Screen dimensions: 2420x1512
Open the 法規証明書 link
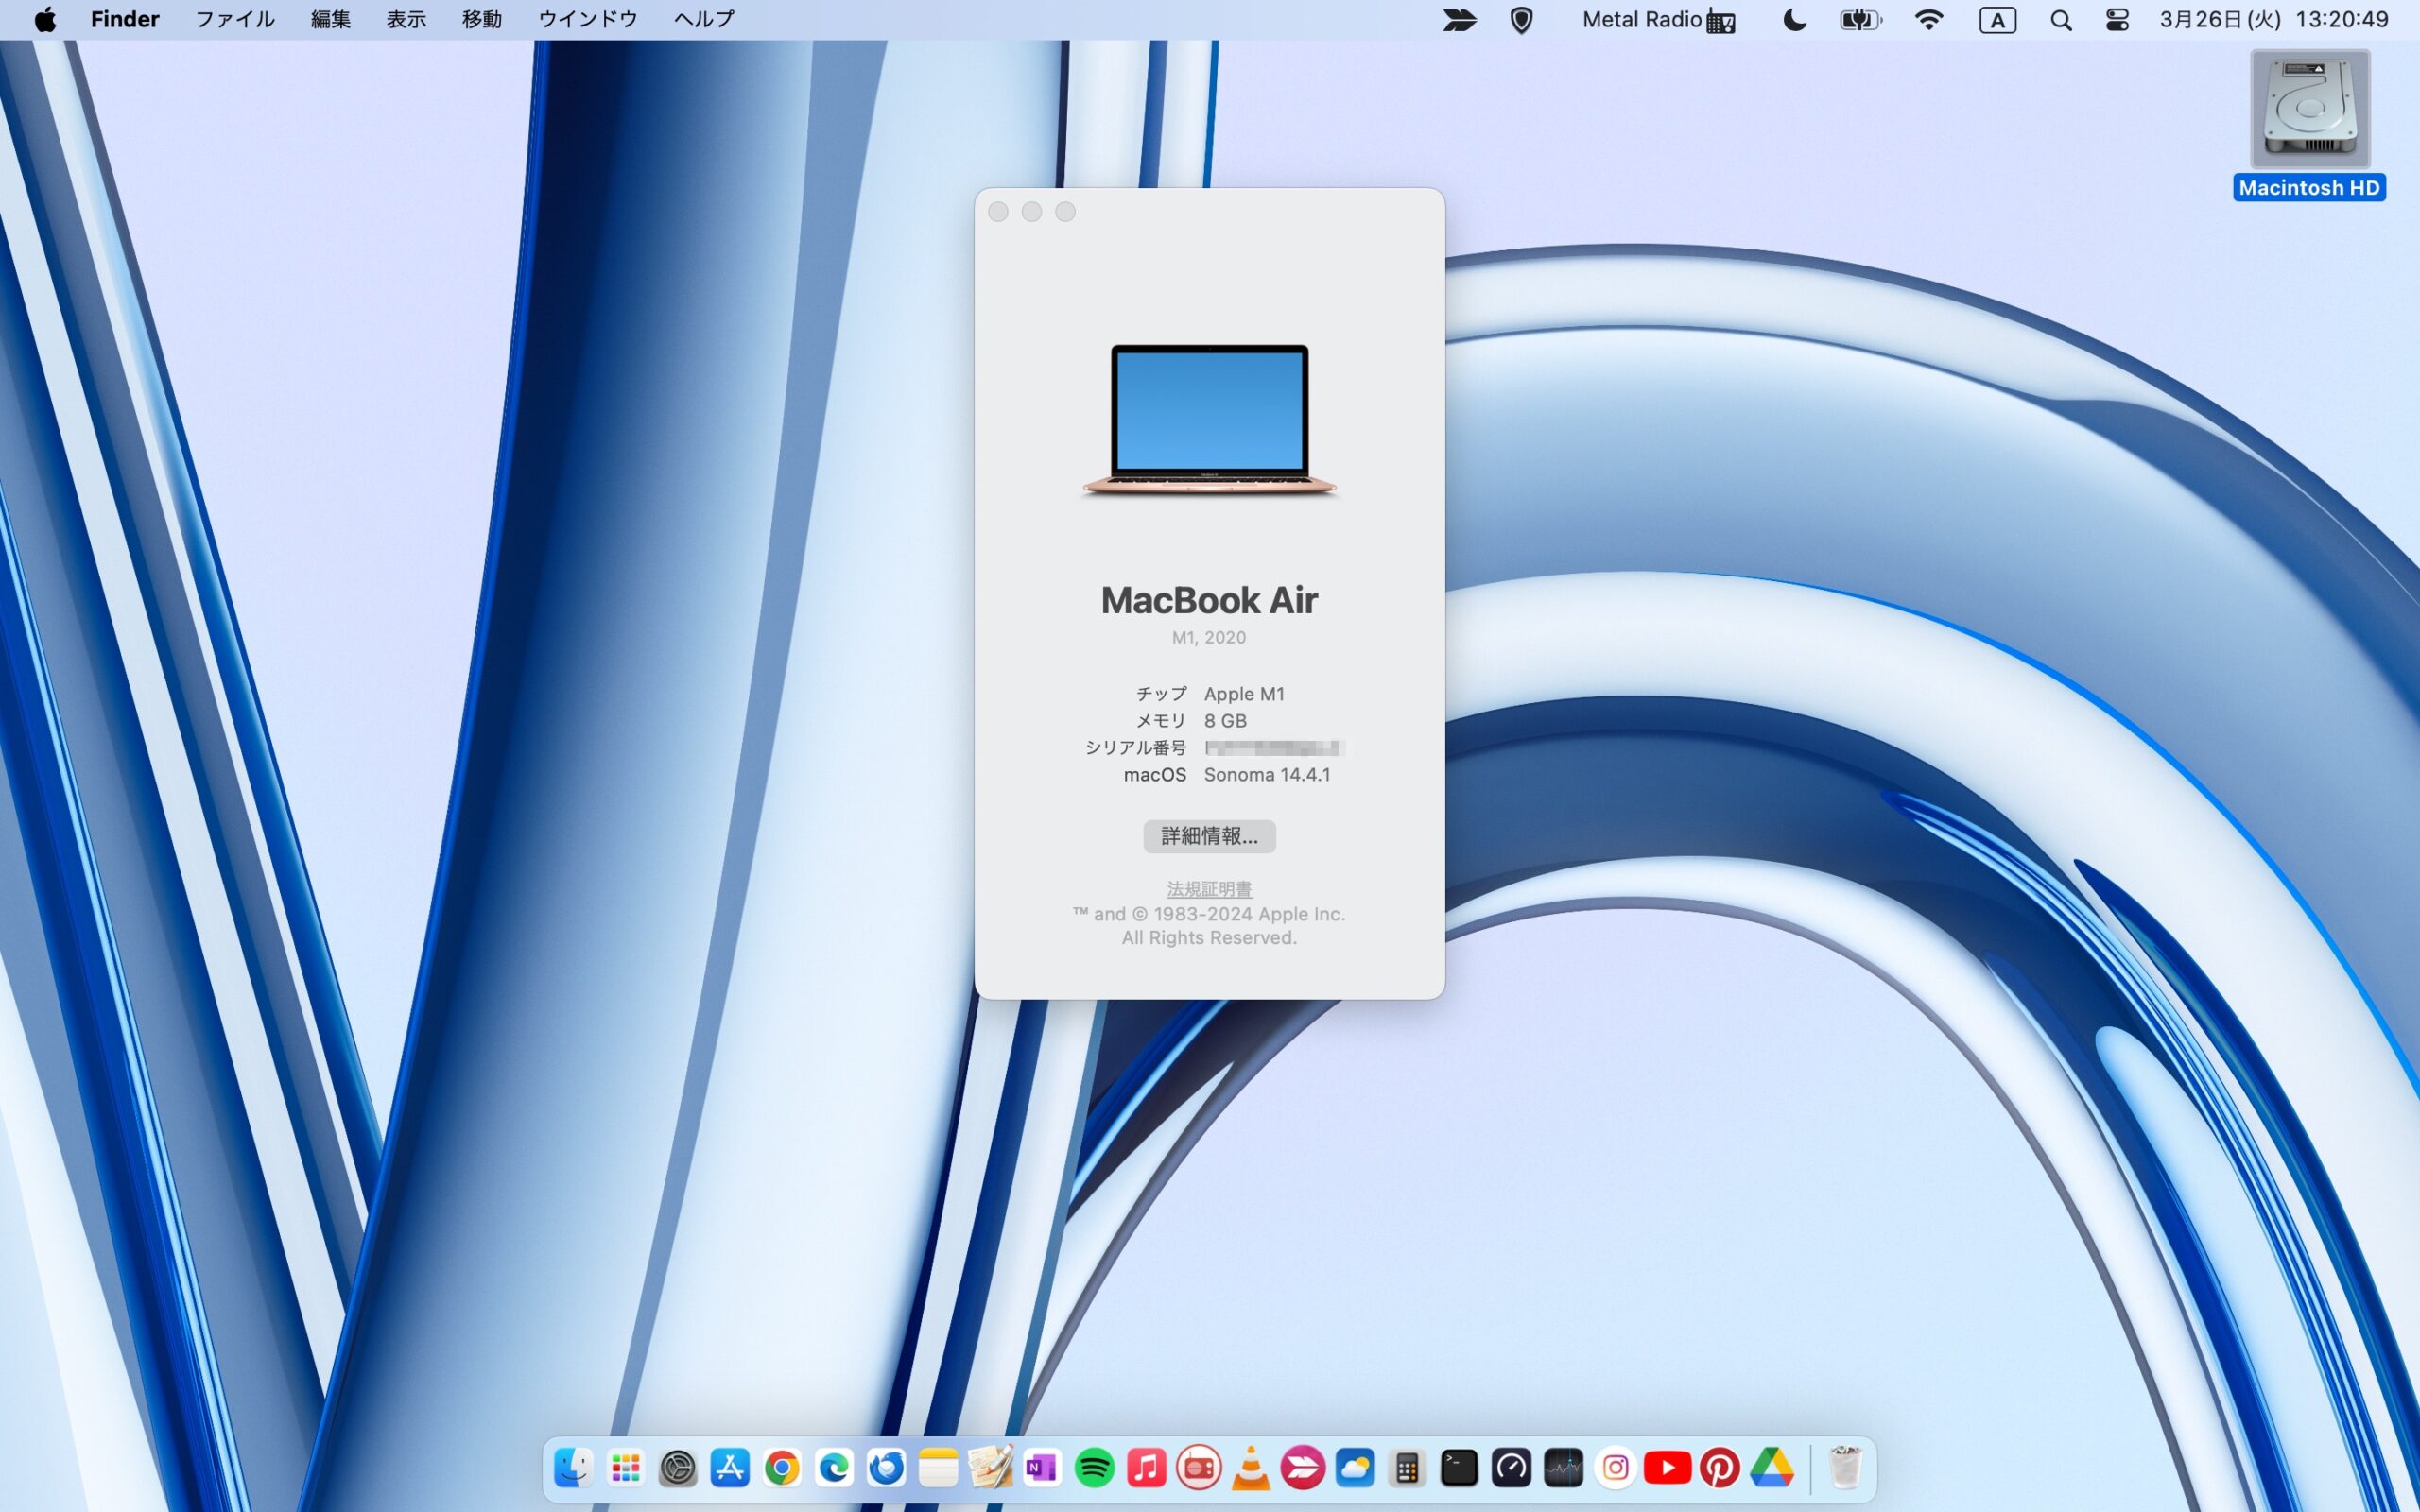(1209, 888)
